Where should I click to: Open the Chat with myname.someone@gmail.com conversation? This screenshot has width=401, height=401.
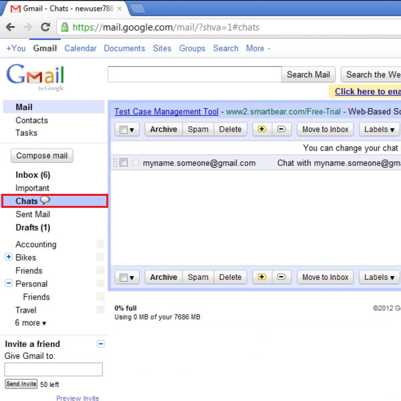click(339, 163)
